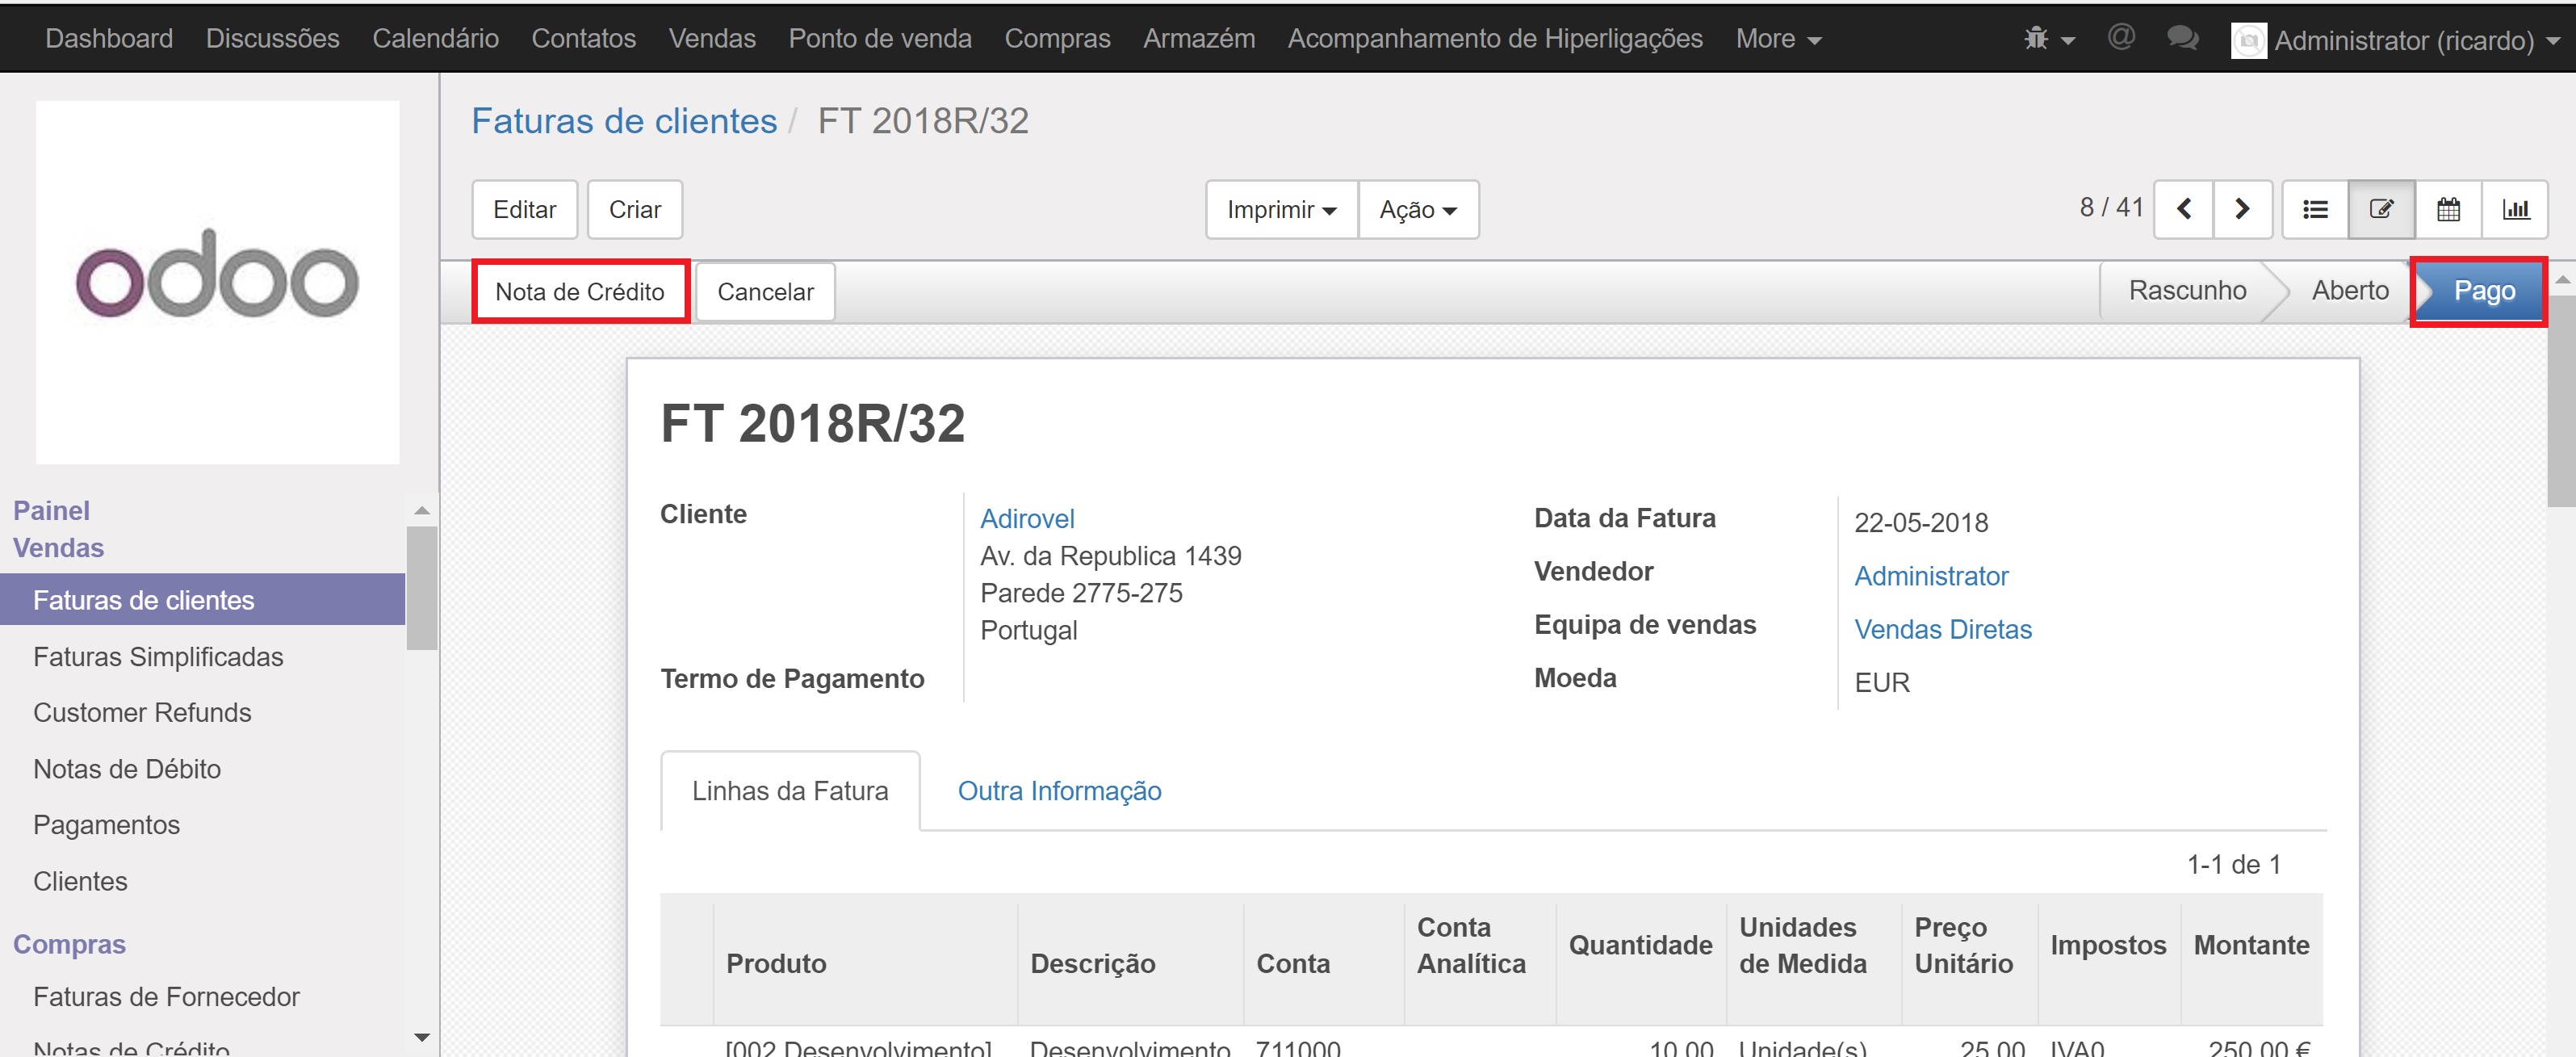The height and width of the screenshot is (1057, 2576).
Task: Expand the Ação dropdown
Action: (1417, 210)
